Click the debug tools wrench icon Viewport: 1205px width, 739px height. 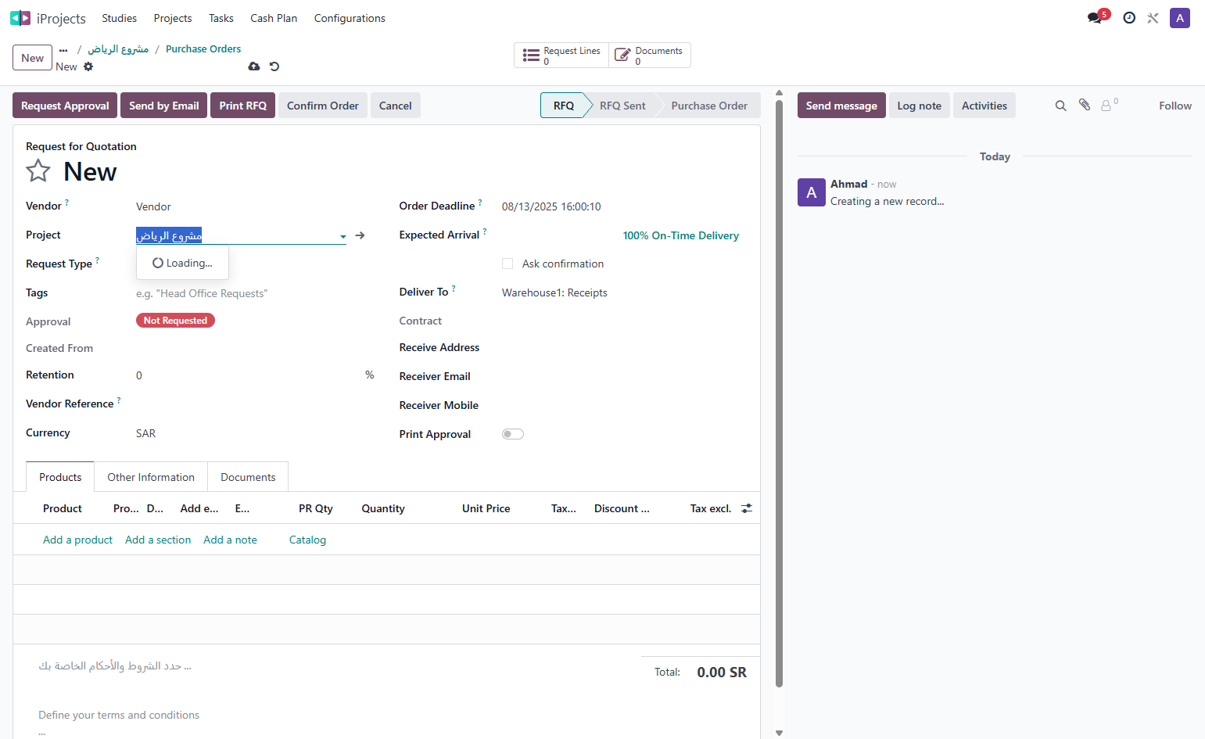1153,18
